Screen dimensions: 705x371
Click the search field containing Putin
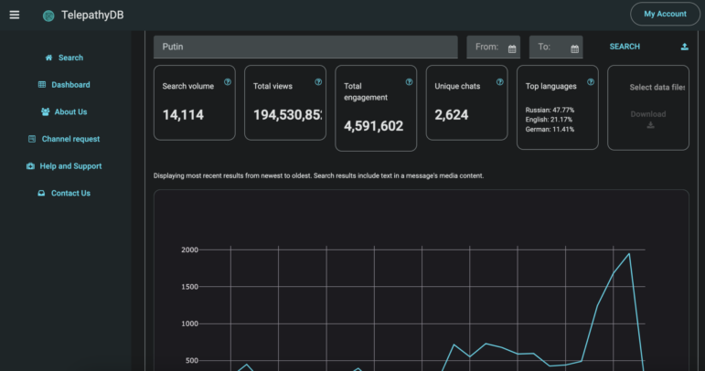[305, 47]
